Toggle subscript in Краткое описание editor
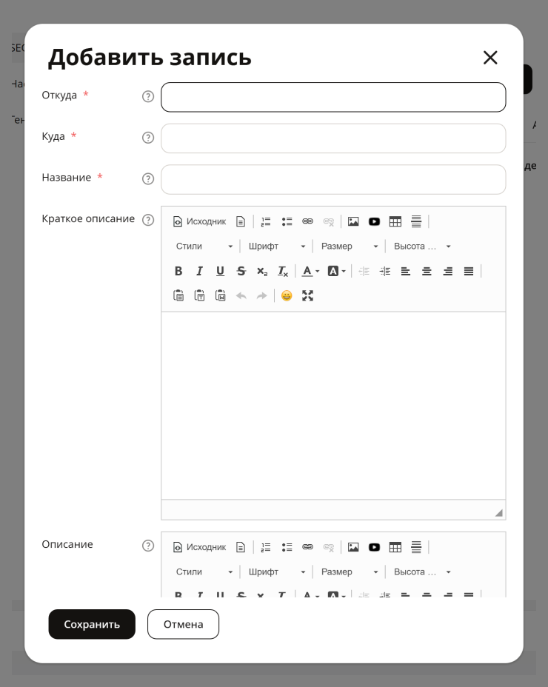The height and width of the screenshot is (687, 548). pyautogui.click(x=262, y=271)
